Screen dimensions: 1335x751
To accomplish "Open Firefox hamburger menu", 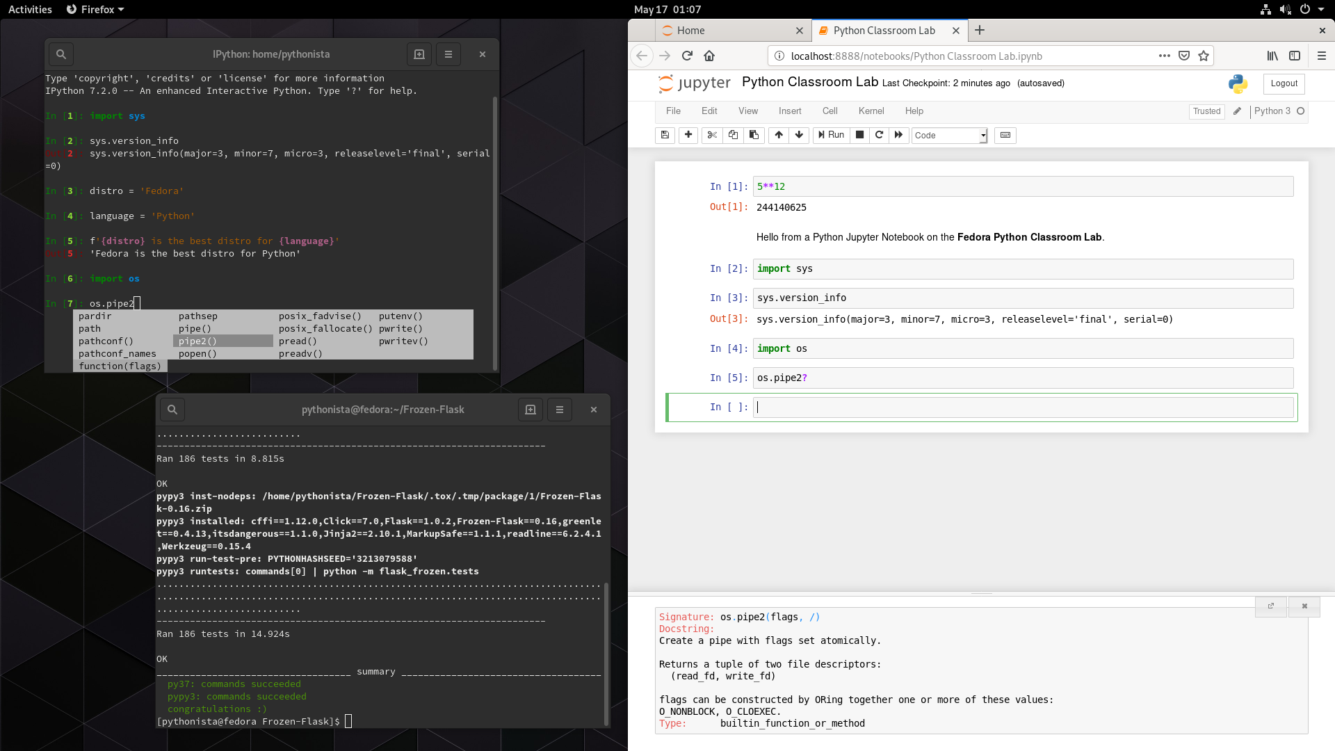I will pos(1322,56).
